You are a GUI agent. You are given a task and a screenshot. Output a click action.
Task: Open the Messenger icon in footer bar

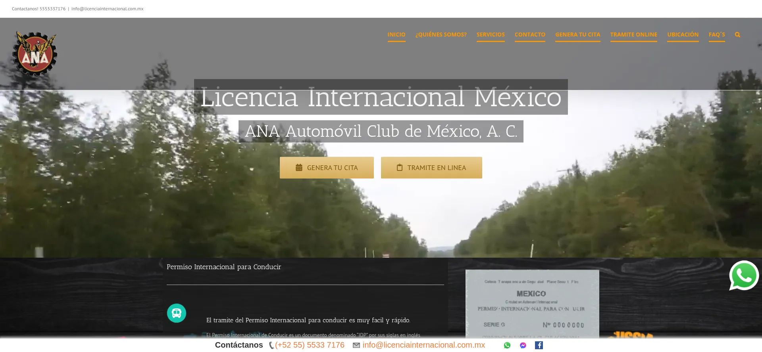point(523,345)
